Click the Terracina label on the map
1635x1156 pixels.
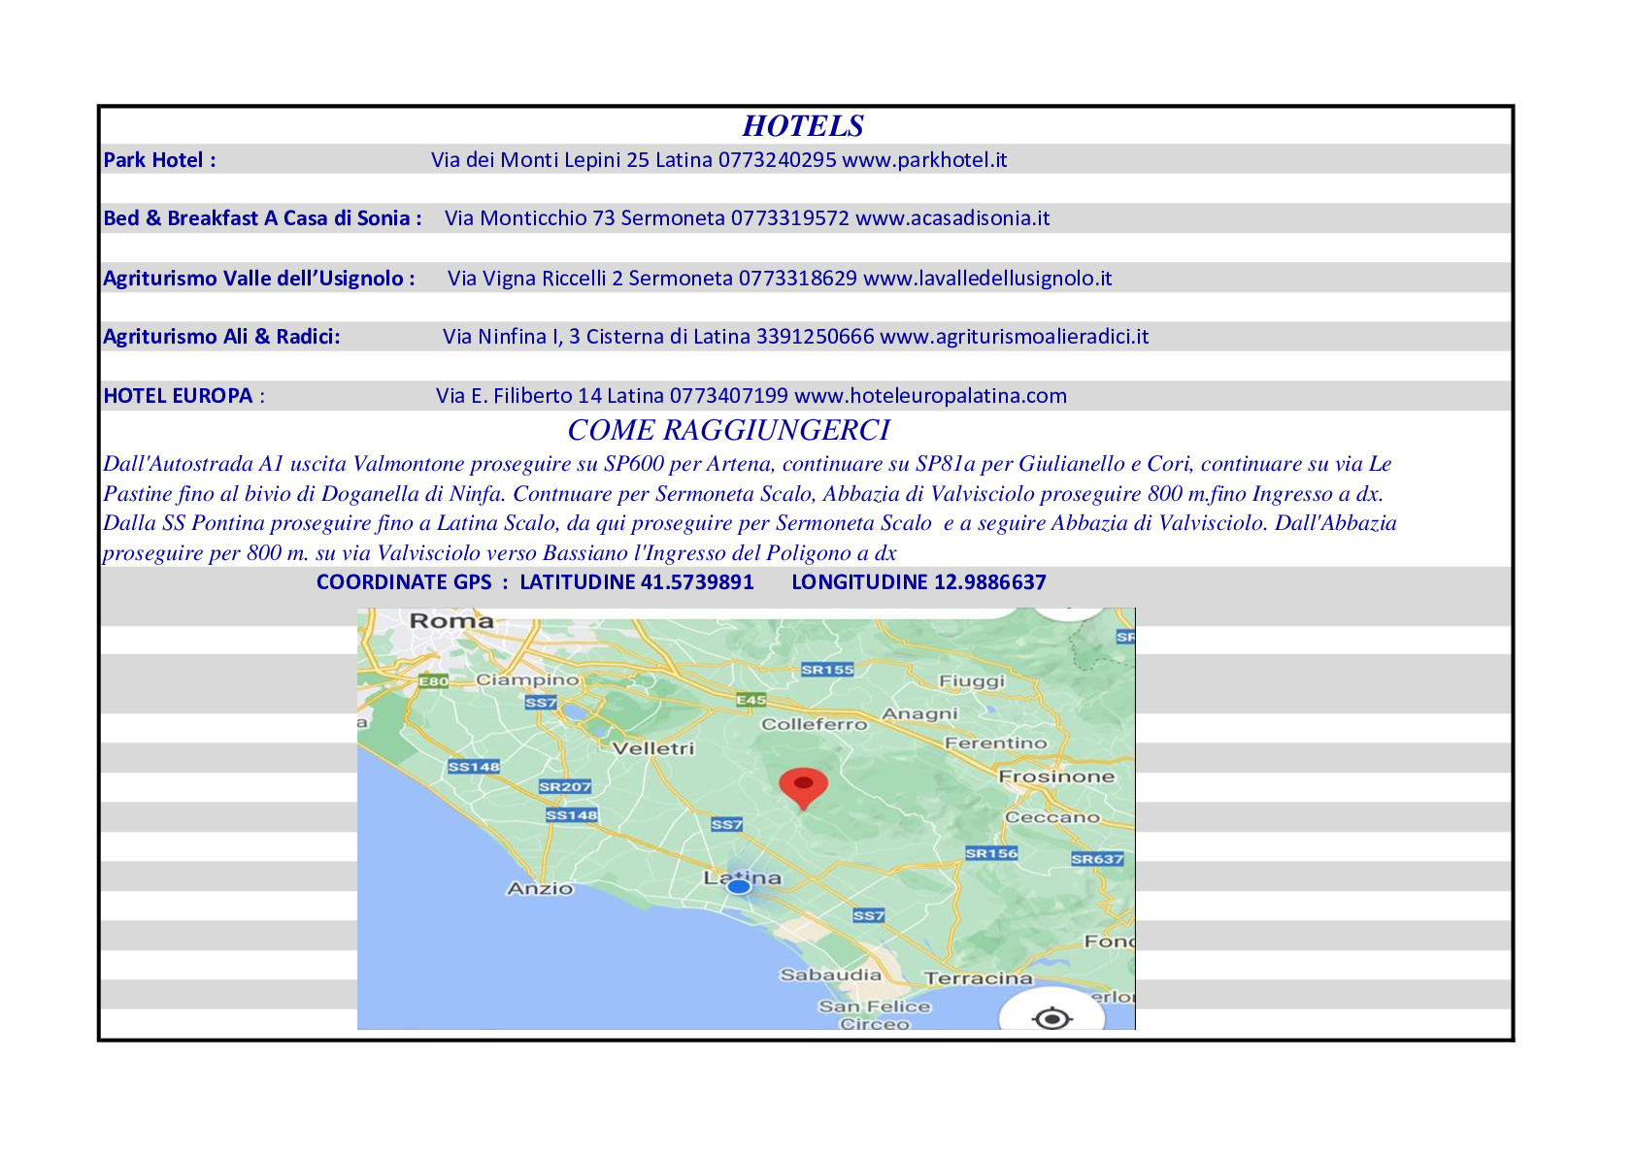click(978, 978)
